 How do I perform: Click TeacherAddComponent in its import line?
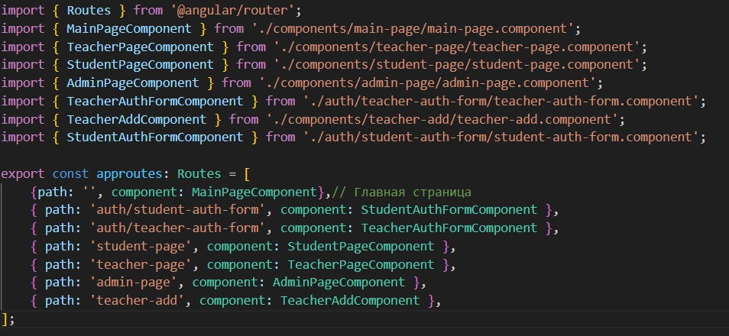point(136,119)
